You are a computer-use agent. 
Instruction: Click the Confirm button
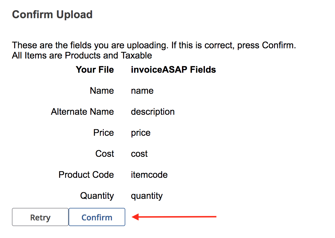97,217
